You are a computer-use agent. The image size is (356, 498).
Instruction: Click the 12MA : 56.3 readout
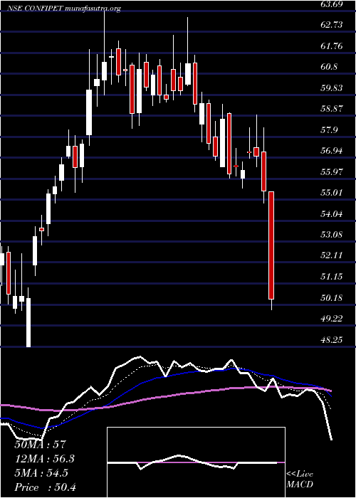[46, 459]
